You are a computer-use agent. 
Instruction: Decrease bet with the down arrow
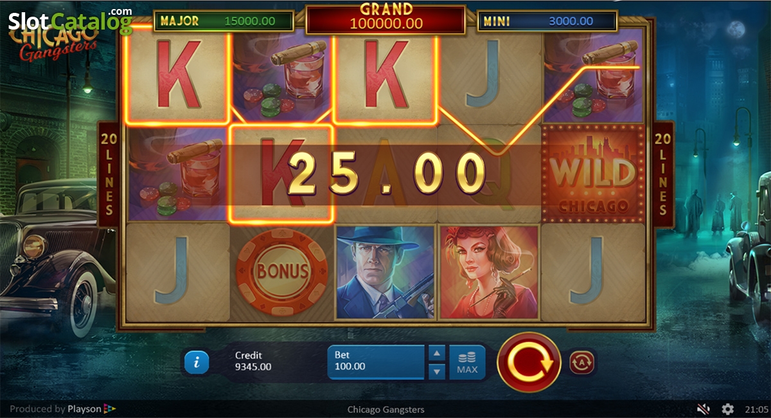(436, 371)
